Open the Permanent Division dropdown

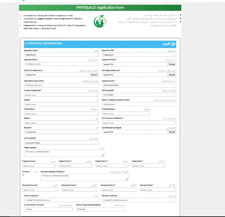[79, 190]
